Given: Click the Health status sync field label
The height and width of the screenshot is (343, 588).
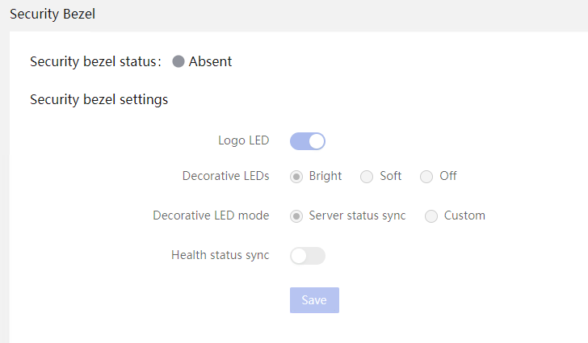Looking at the screenshot, I should click(220, 255).
